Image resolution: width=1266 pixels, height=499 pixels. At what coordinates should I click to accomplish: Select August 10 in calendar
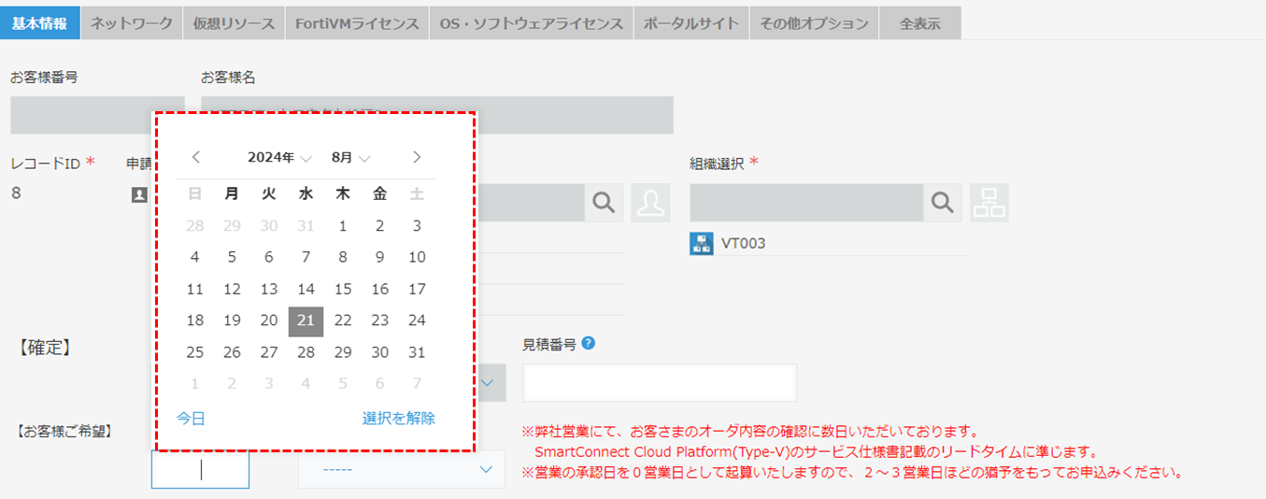point(417,257)
